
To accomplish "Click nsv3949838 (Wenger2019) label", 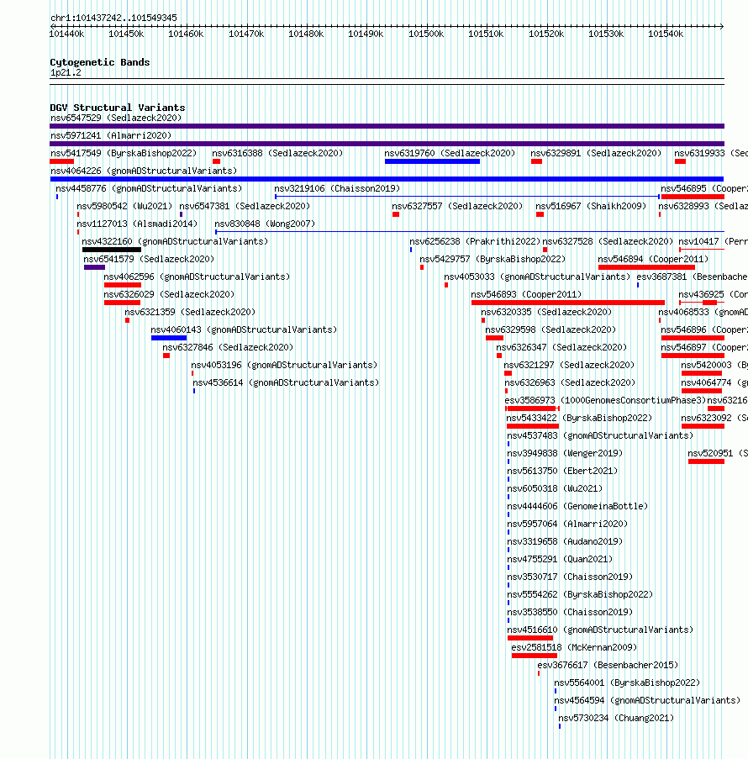I will point(565,454).
